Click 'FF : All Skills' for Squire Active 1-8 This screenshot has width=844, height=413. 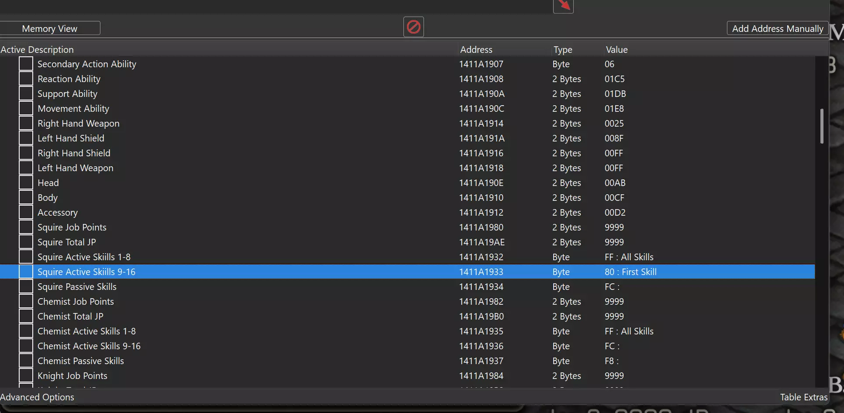629,257
